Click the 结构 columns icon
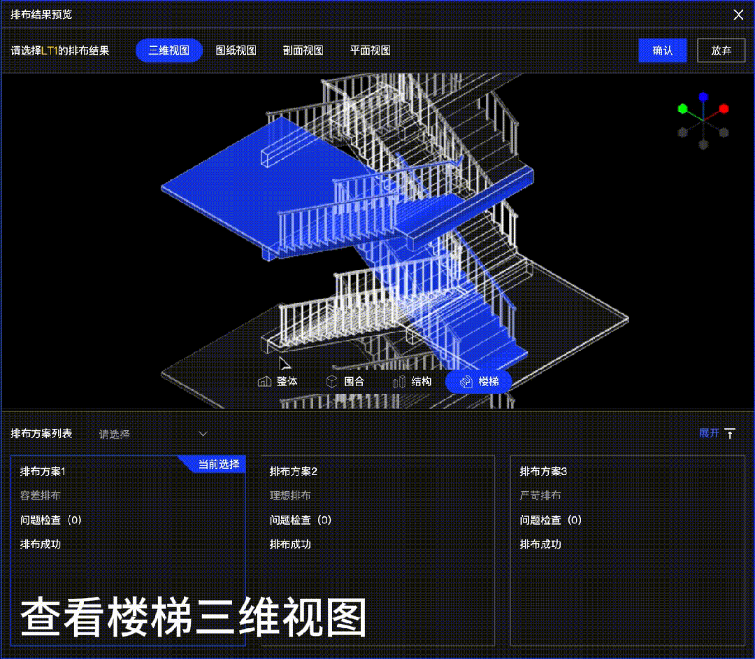This screenshot has height=659, width=755. (398, 381)
